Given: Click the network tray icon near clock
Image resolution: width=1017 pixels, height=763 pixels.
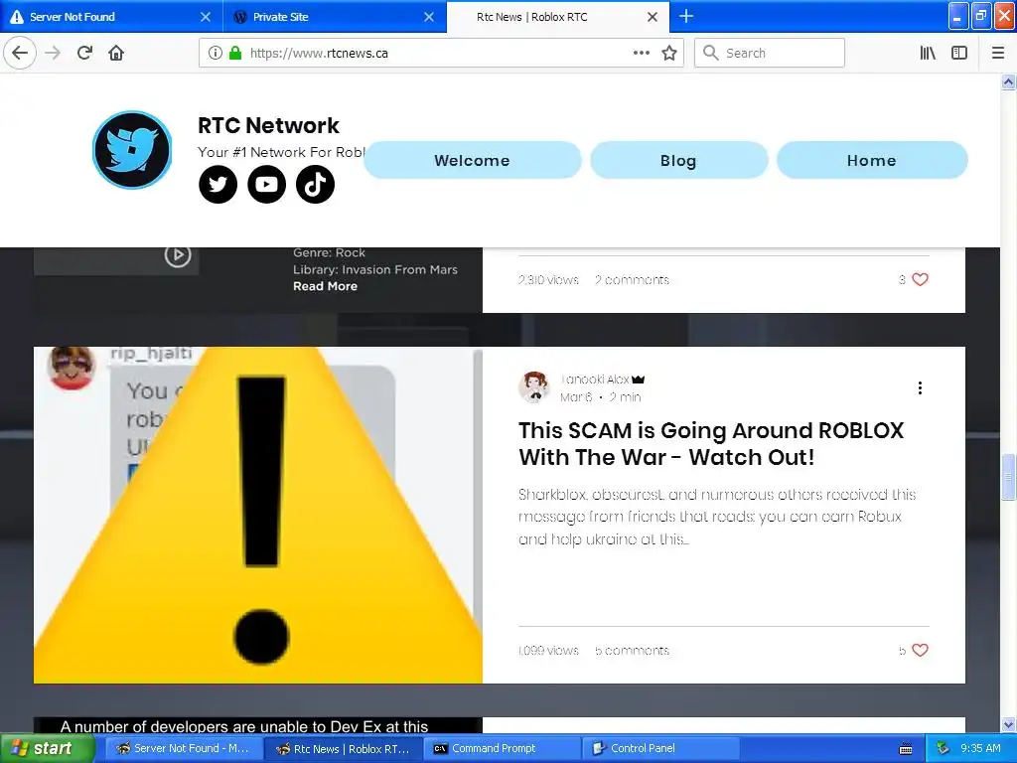Looking at the screenshot, I should 944,749.
